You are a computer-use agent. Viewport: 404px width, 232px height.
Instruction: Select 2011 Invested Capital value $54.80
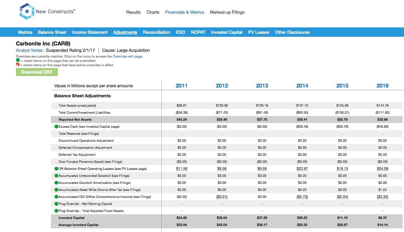coord(182,218)
